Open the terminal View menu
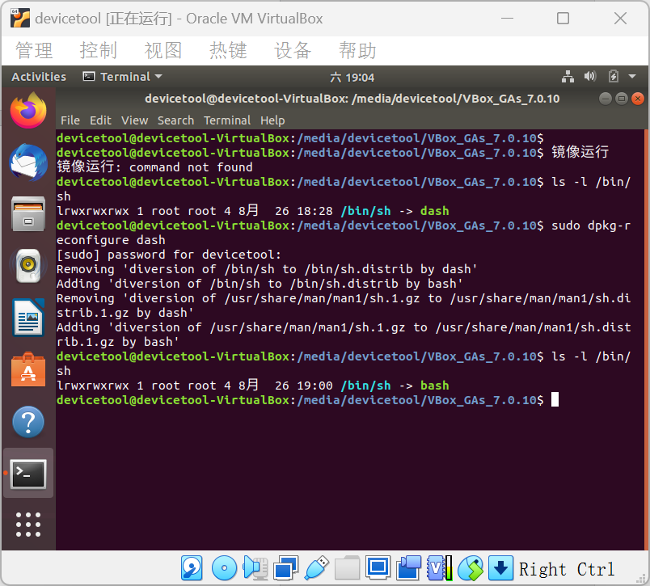This screenshot has height=586, width=650. 134,120
